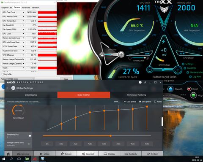Click the last WattMan clock state point
Screen dimensions: 203x162
click(147, 107)
